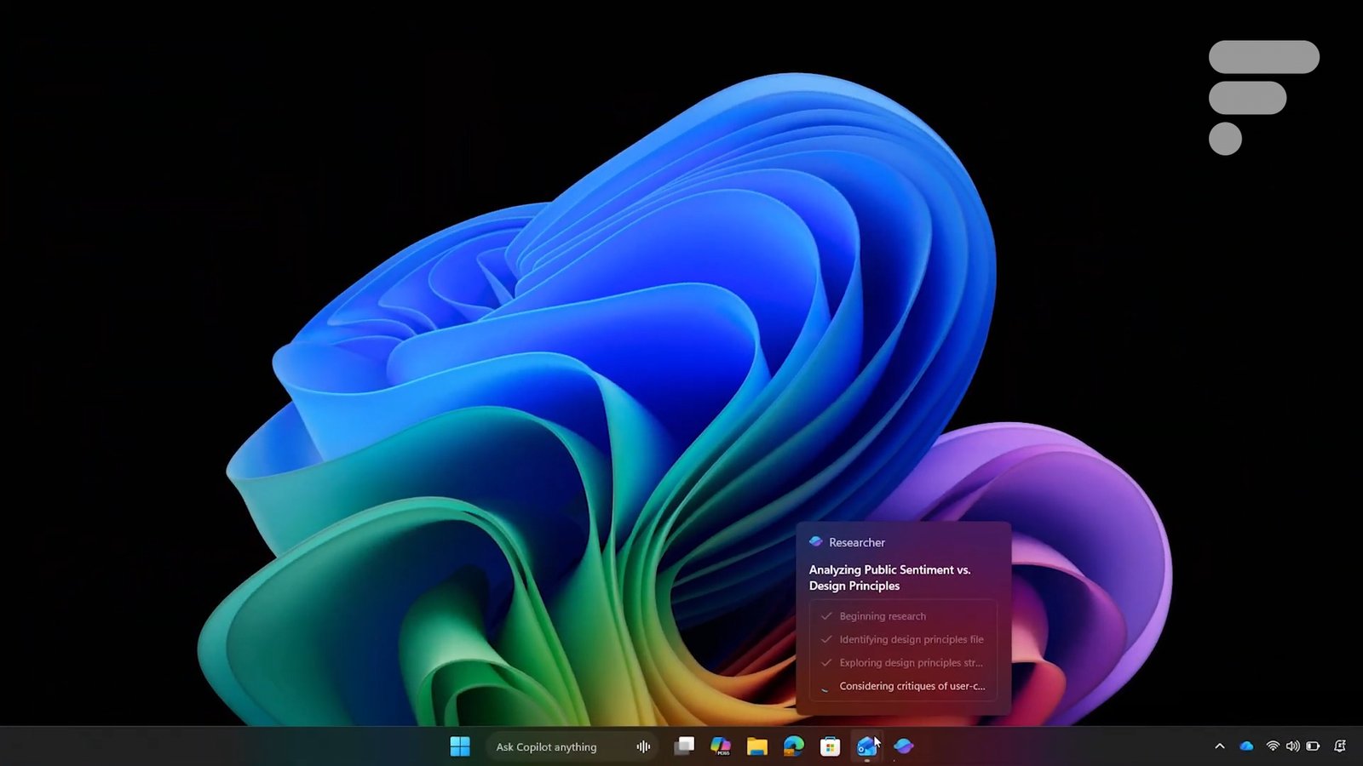Open the notification center bell icon
1363x766 pixels.
coord(1340,746)
